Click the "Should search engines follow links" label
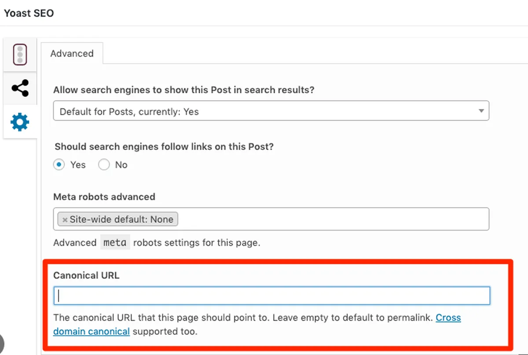Screen dimensions: 528x355 click(164, 147)
